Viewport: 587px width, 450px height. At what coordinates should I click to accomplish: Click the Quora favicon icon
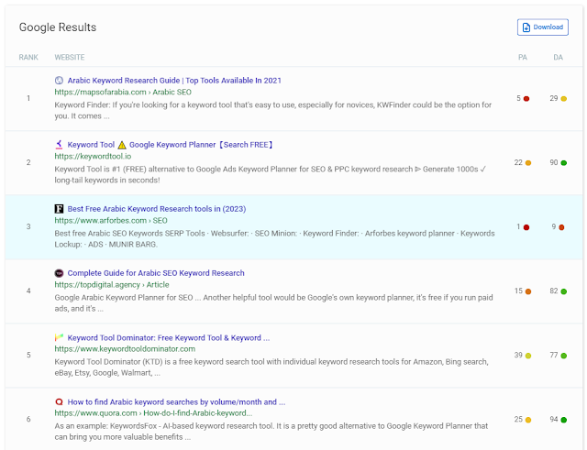(59, 401)
